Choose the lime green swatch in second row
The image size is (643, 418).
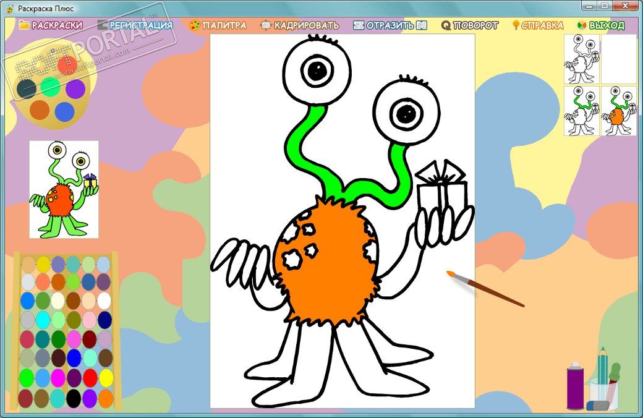click(x=74, y=282)
